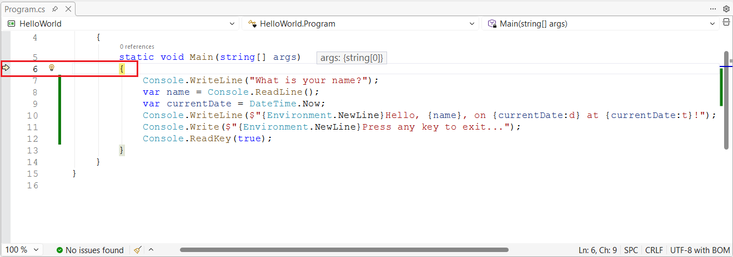Click "currentDate" variable declaration on line 9
Image resolution: width=733 pixels, height=257 pixels.
tap(198, 104)
